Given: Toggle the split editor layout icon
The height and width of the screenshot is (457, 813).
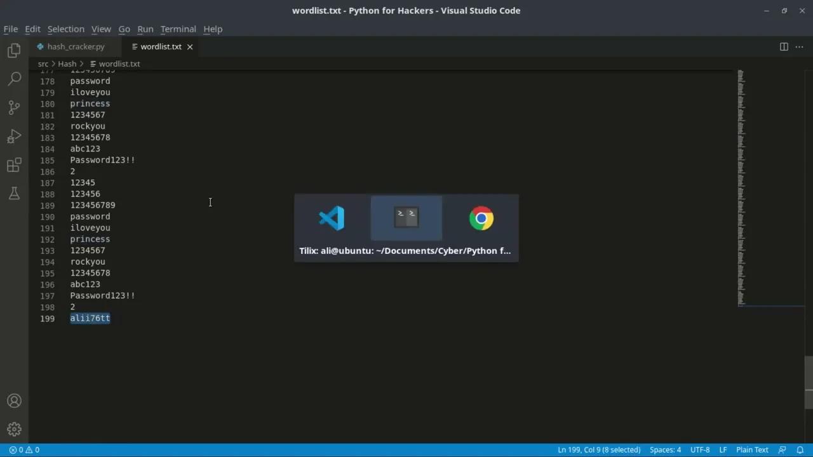Looking at the screenshot, I should 784,46.
